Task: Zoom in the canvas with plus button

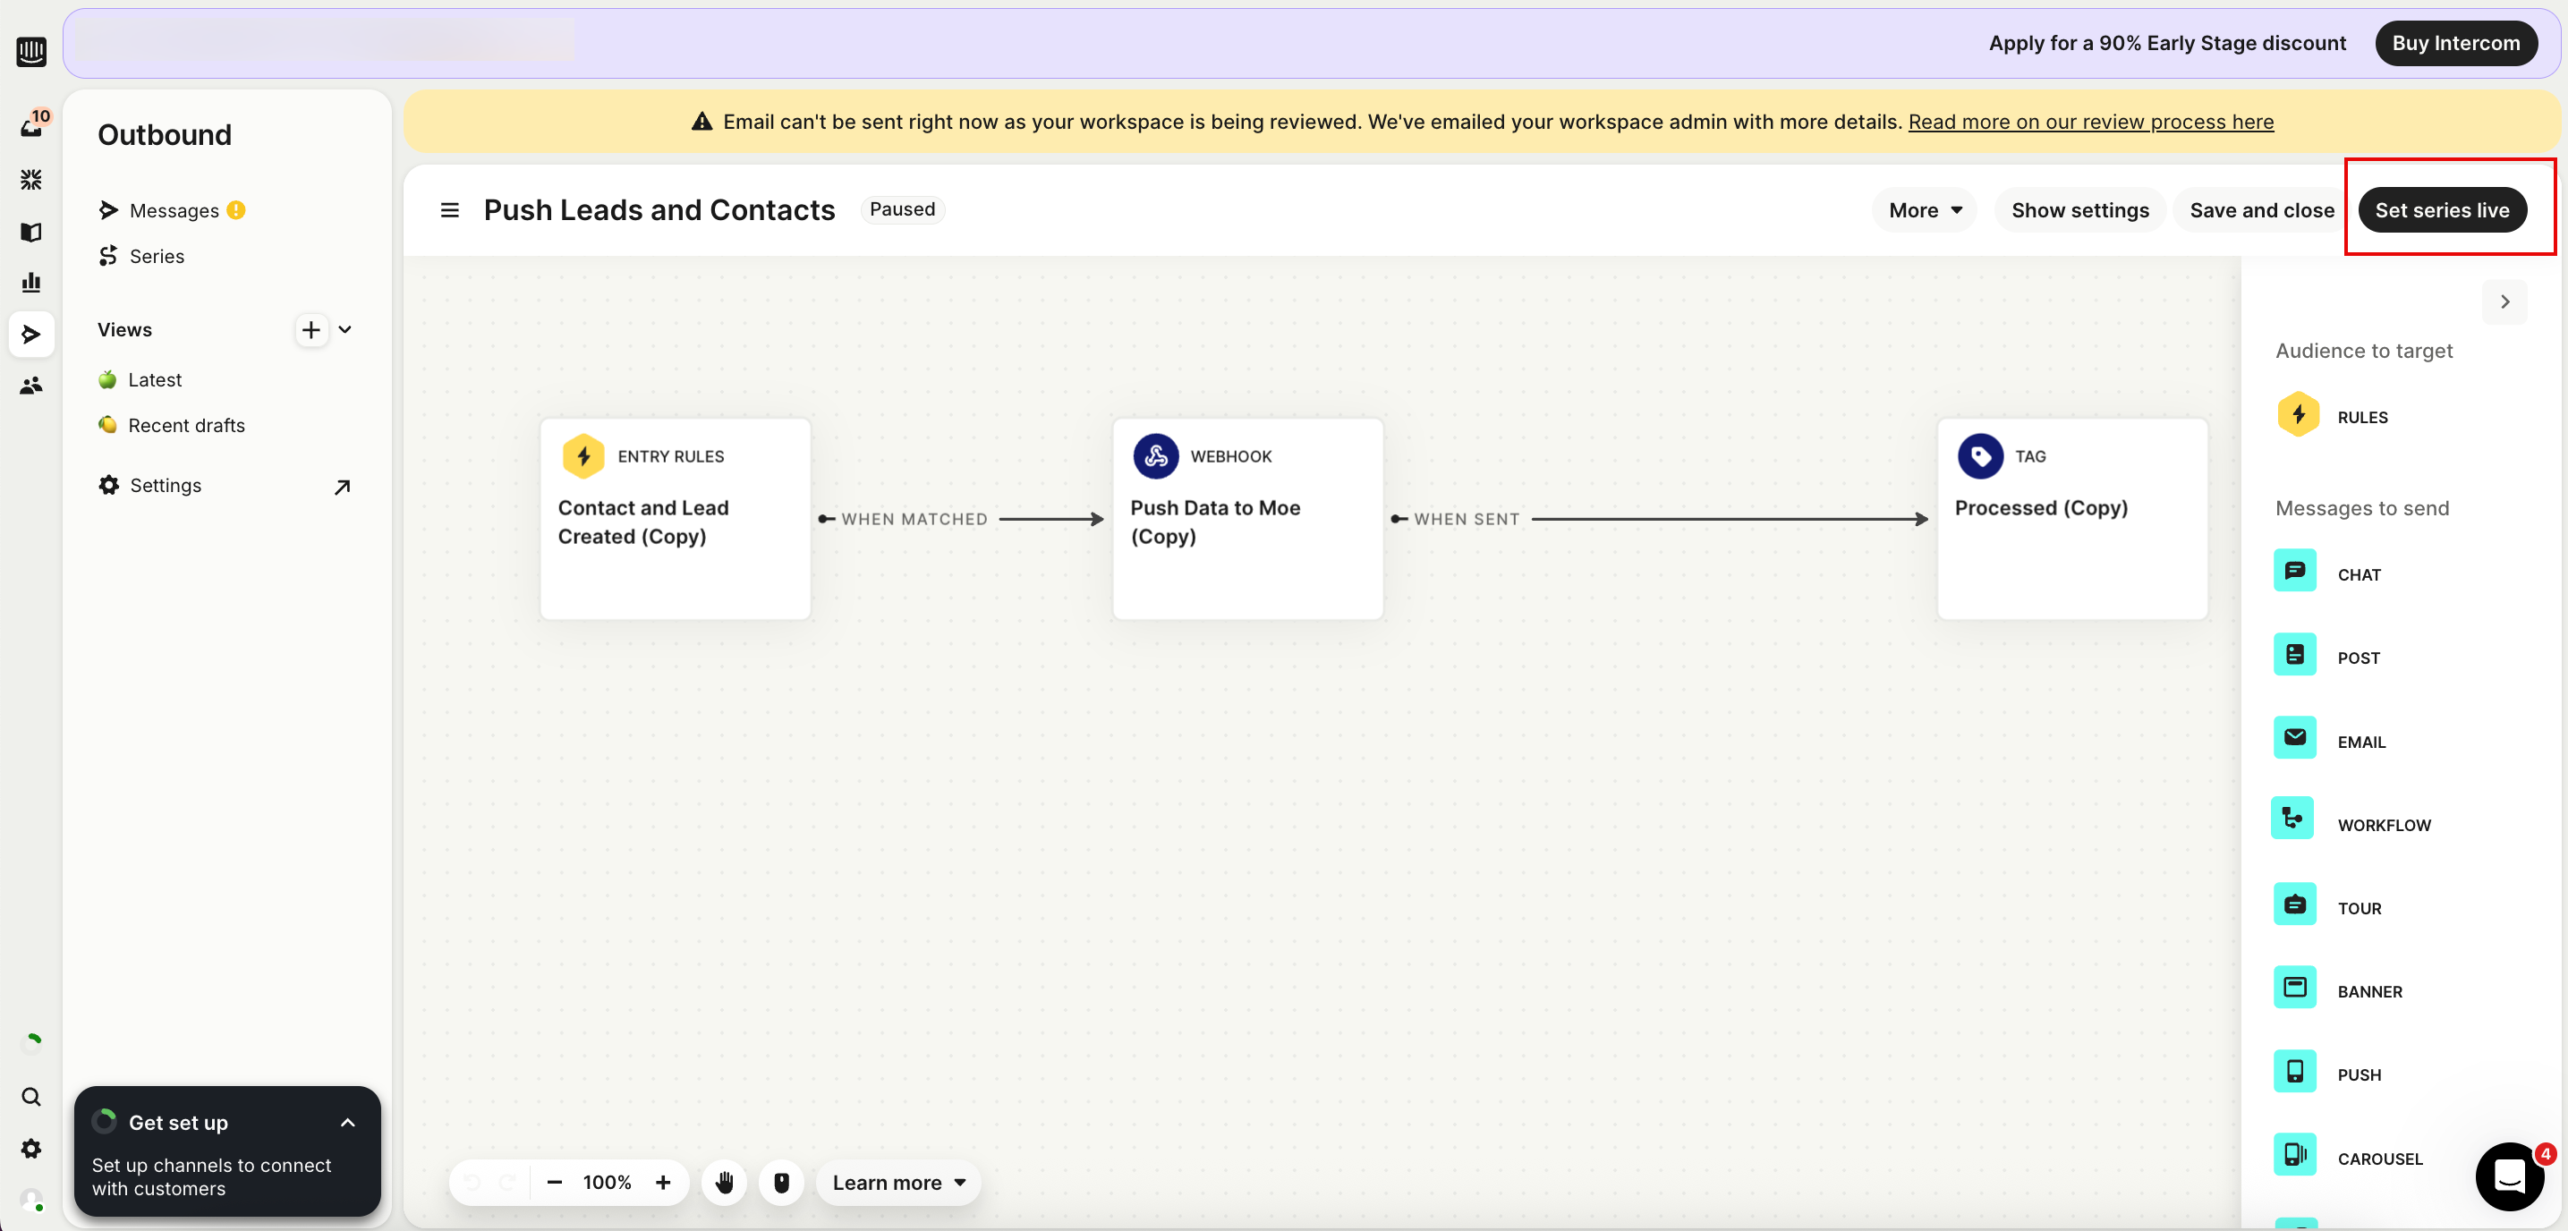Action: 663,1184
